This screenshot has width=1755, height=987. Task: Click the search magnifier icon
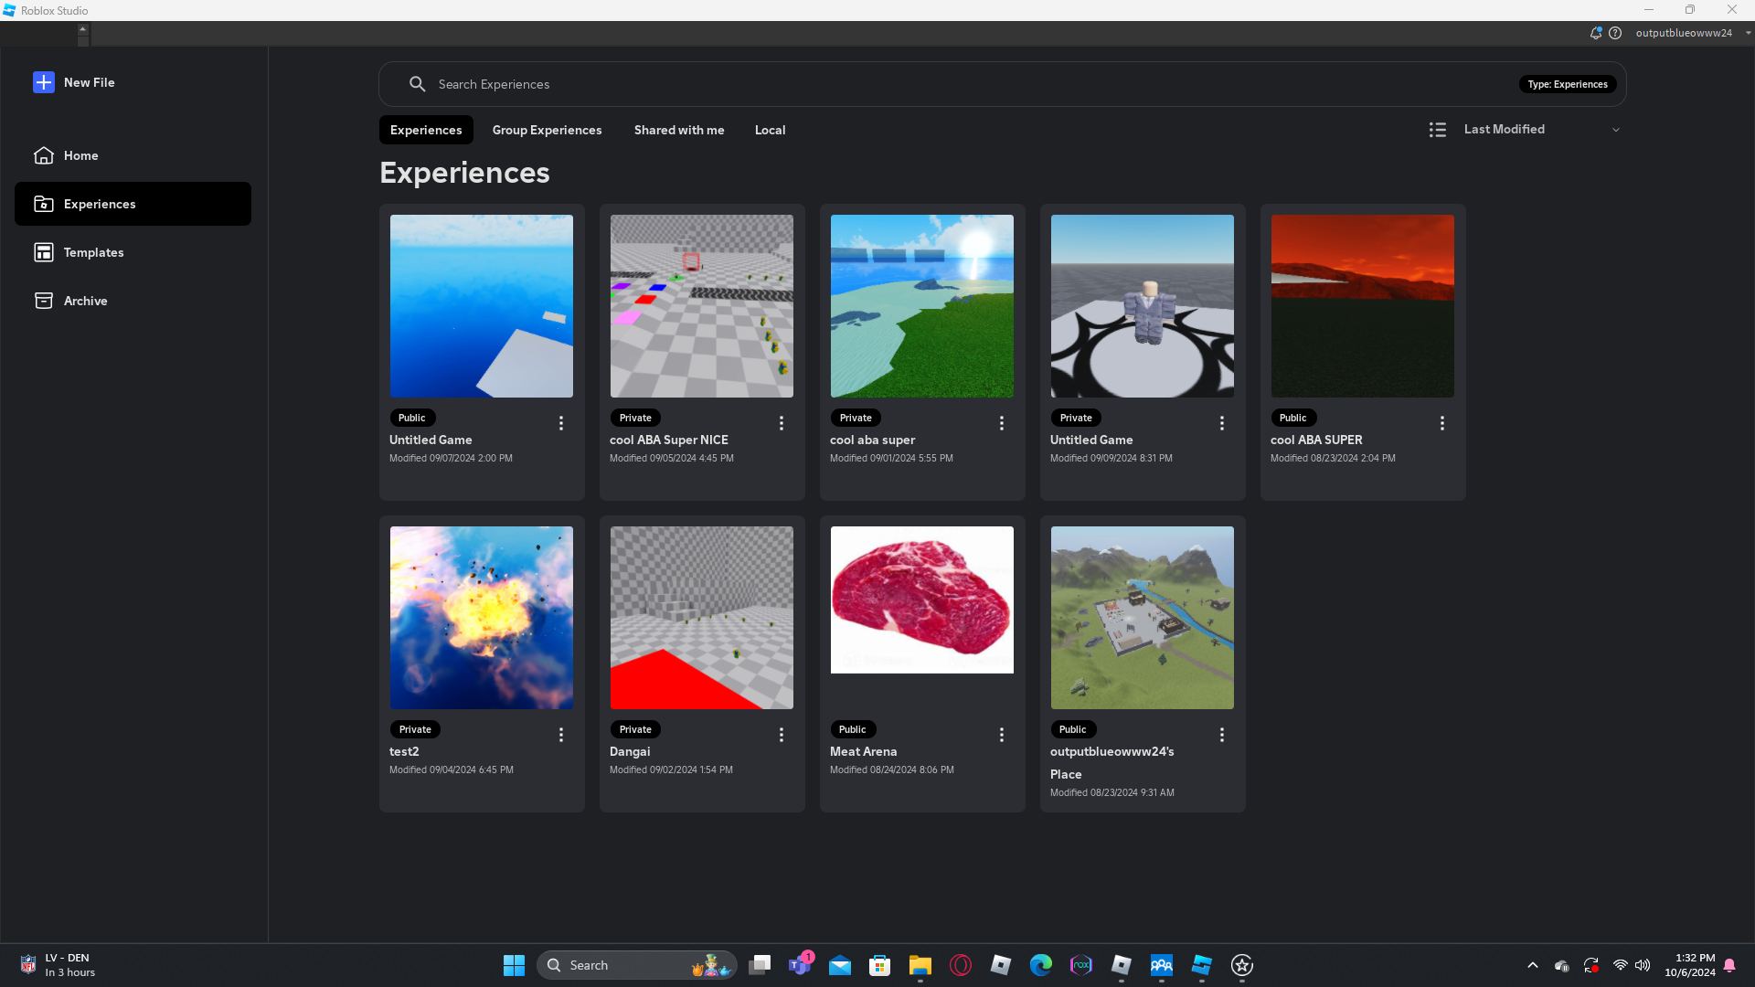tap(417, 84)
